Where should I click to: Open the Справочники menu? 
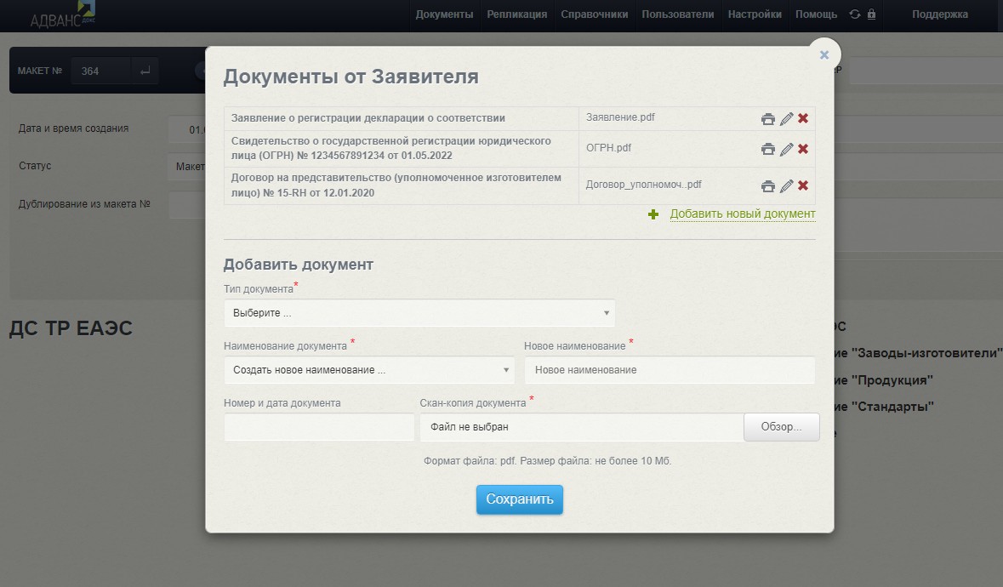tap(594, 14)
